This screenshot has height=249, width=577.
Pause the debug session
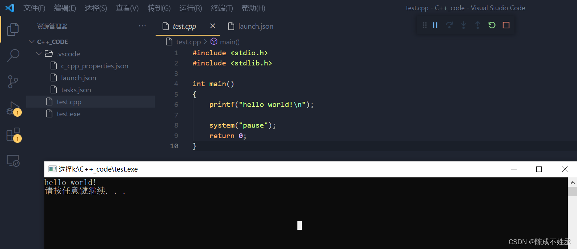[435, 25]
